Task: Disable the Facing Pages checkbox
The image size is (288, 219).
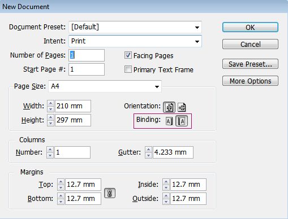Action: point(128,55)
